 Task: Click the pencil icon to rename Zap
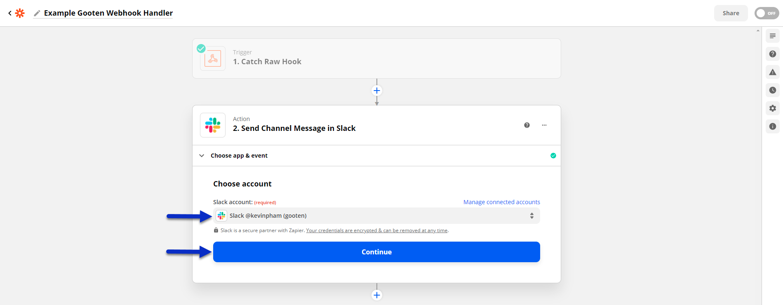(x=37, y=13)
